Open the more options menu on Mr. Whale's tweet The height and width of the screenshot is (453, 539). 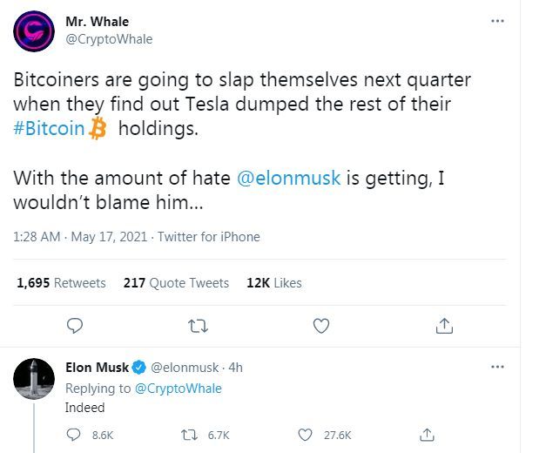tap(497, 21)
